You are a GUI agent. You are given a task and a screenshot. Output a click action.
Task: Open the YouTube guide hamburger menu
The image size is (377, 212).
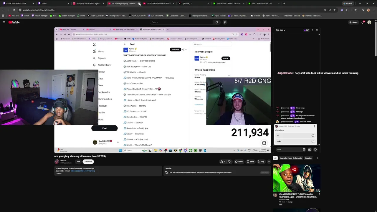pyautogui.click(x=4, y=22)
